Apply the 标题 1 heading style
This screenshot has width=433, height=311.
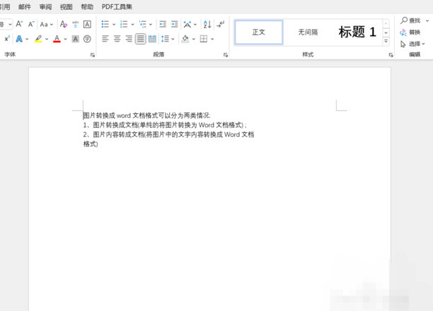point(357,33)
